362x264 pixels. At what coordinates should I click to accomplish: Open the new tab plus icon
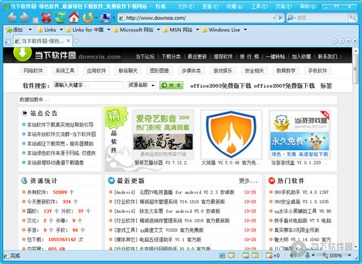coord(77,41)
